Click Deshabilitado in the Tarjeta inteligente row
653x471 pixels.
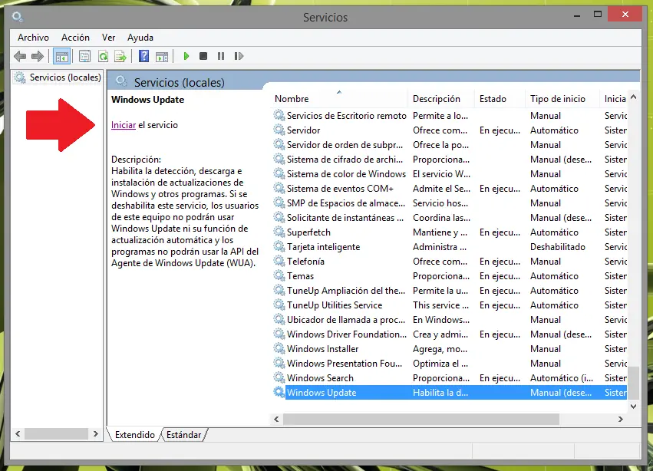558,246
